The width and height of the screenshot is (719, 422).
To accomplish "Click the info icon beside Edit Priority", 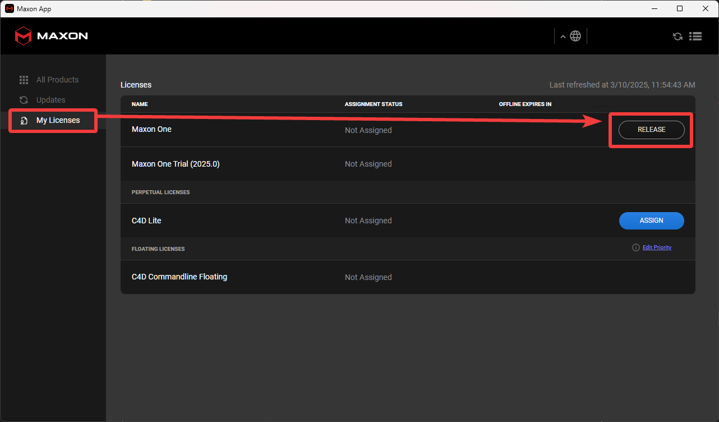I will tap(635, 247).
